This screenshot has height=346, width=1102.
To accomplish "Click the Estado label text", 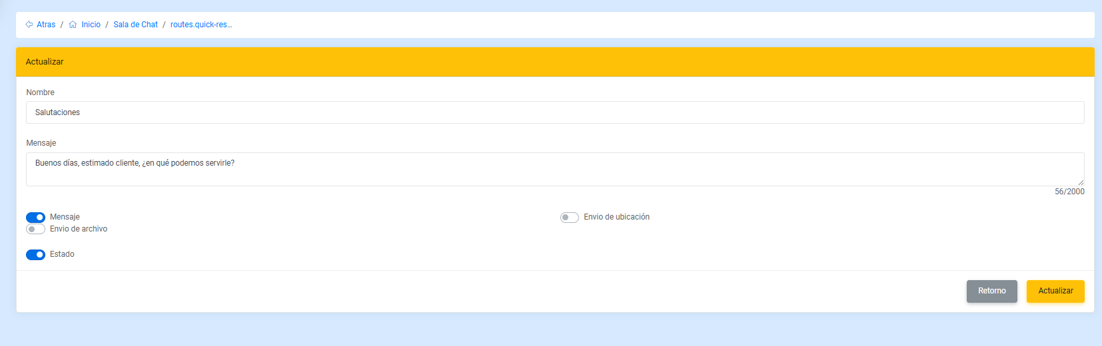I will point(62,254).
